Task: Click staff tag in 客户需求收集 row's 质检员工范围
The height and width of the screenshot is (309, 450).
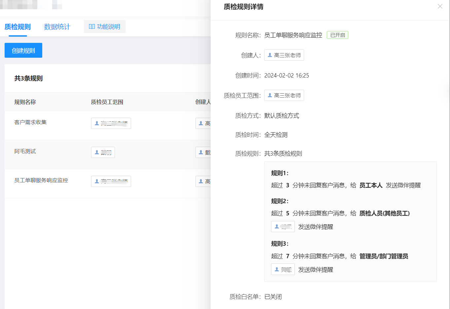Action: (111, 123)
